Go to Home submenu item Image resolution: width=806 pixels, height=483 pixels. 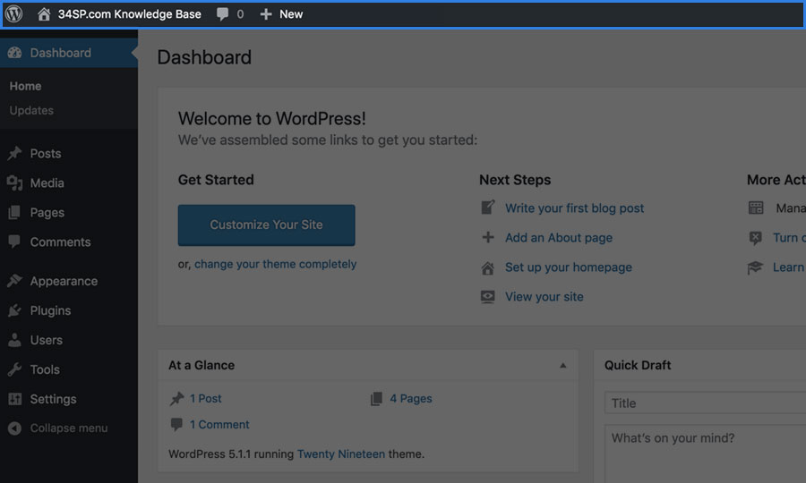click(x=25, y=86)
